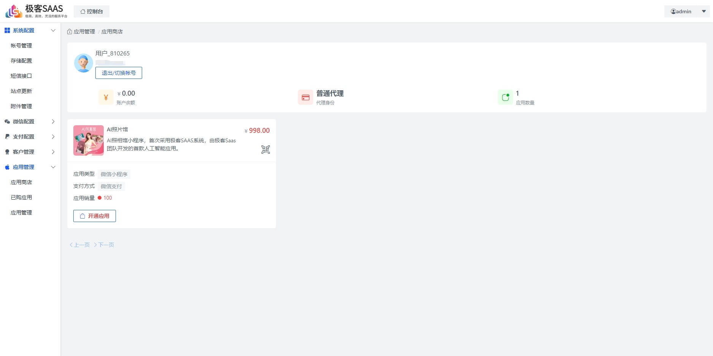Open the admin user dropdown
Screen dimensions: 713x356
(x=687, y=11)
